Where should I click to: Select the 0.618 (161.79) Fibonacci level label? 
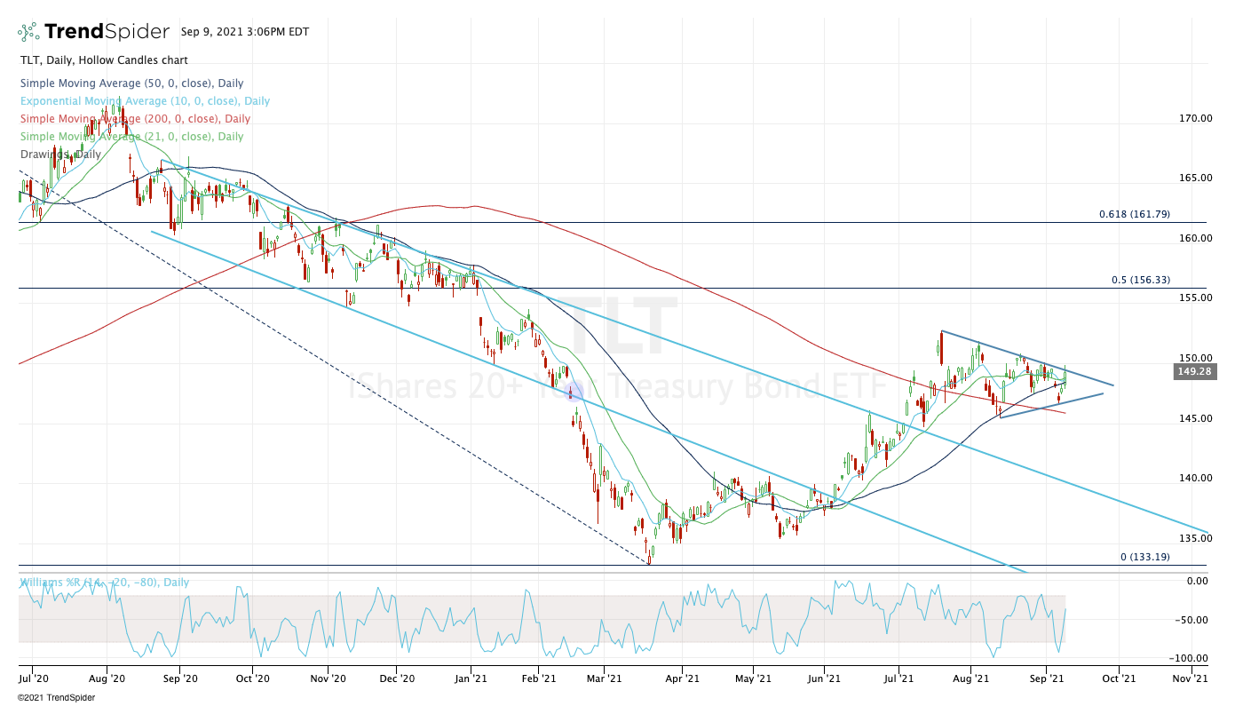point(1134,215)
